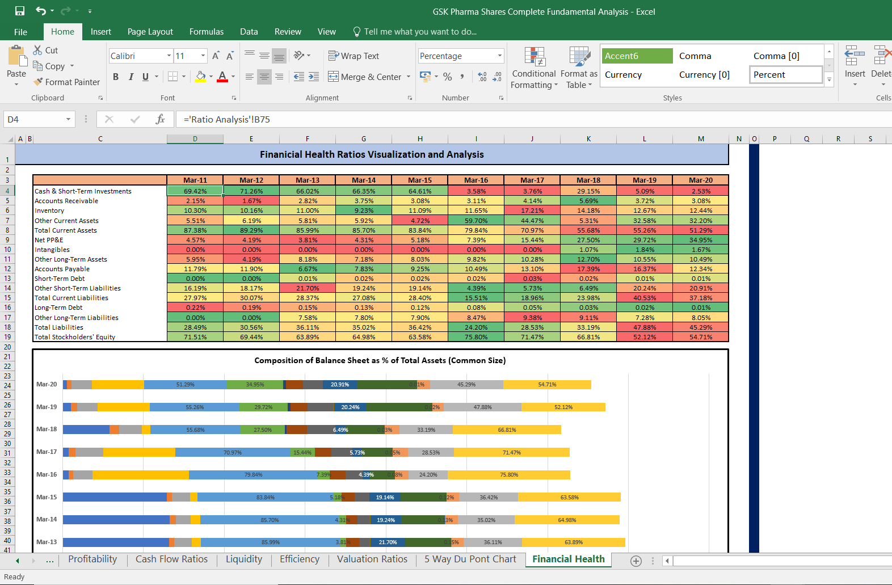Open the Percentage number format dropdown
Viewport: 892px width, 585px height.
coord(500,56)
